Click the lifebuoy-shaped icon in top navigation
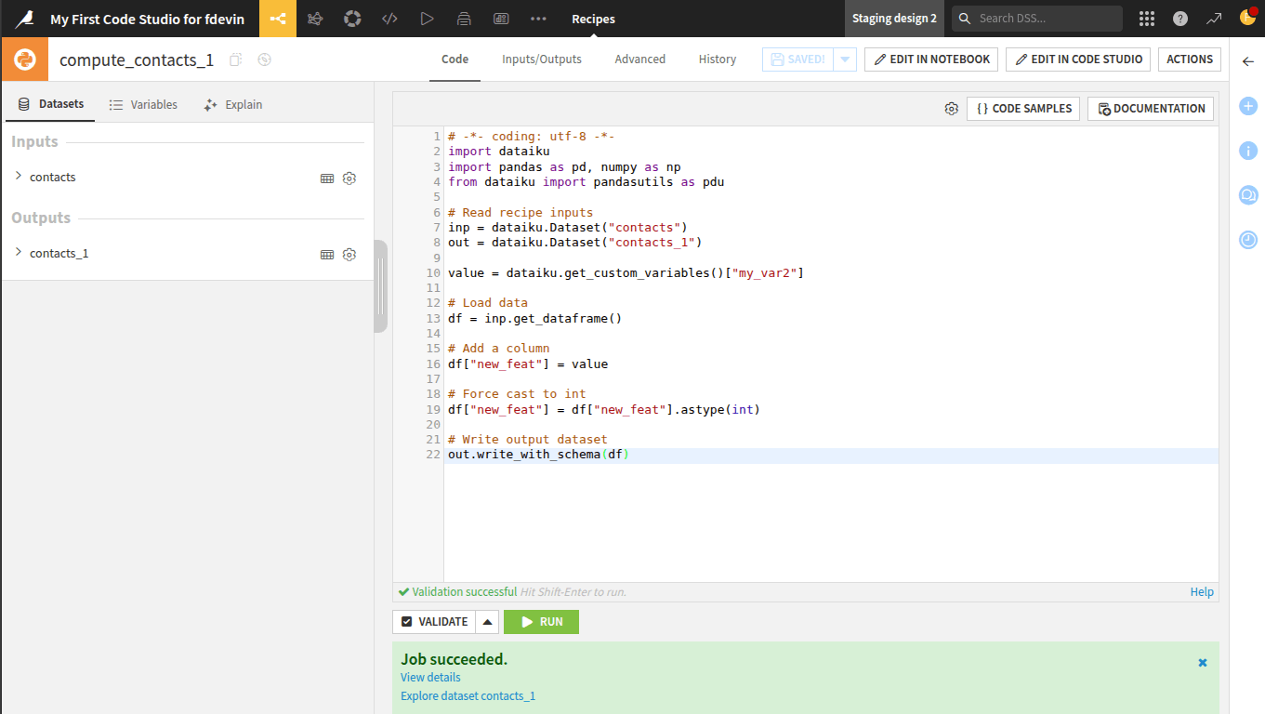Screen dimensions: 1265x714 point(352,19)
